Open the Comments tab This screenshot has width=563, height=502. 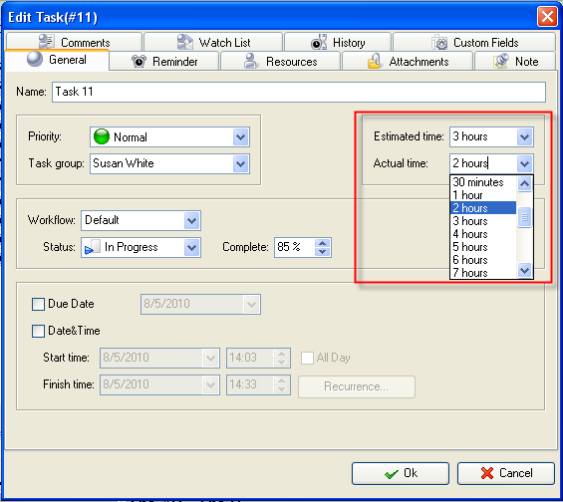74,42
